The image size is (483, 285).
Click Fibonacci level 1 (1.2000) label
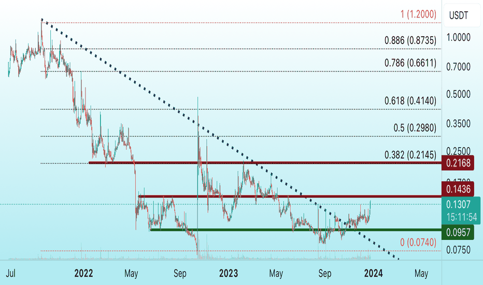tap(418, 14)
